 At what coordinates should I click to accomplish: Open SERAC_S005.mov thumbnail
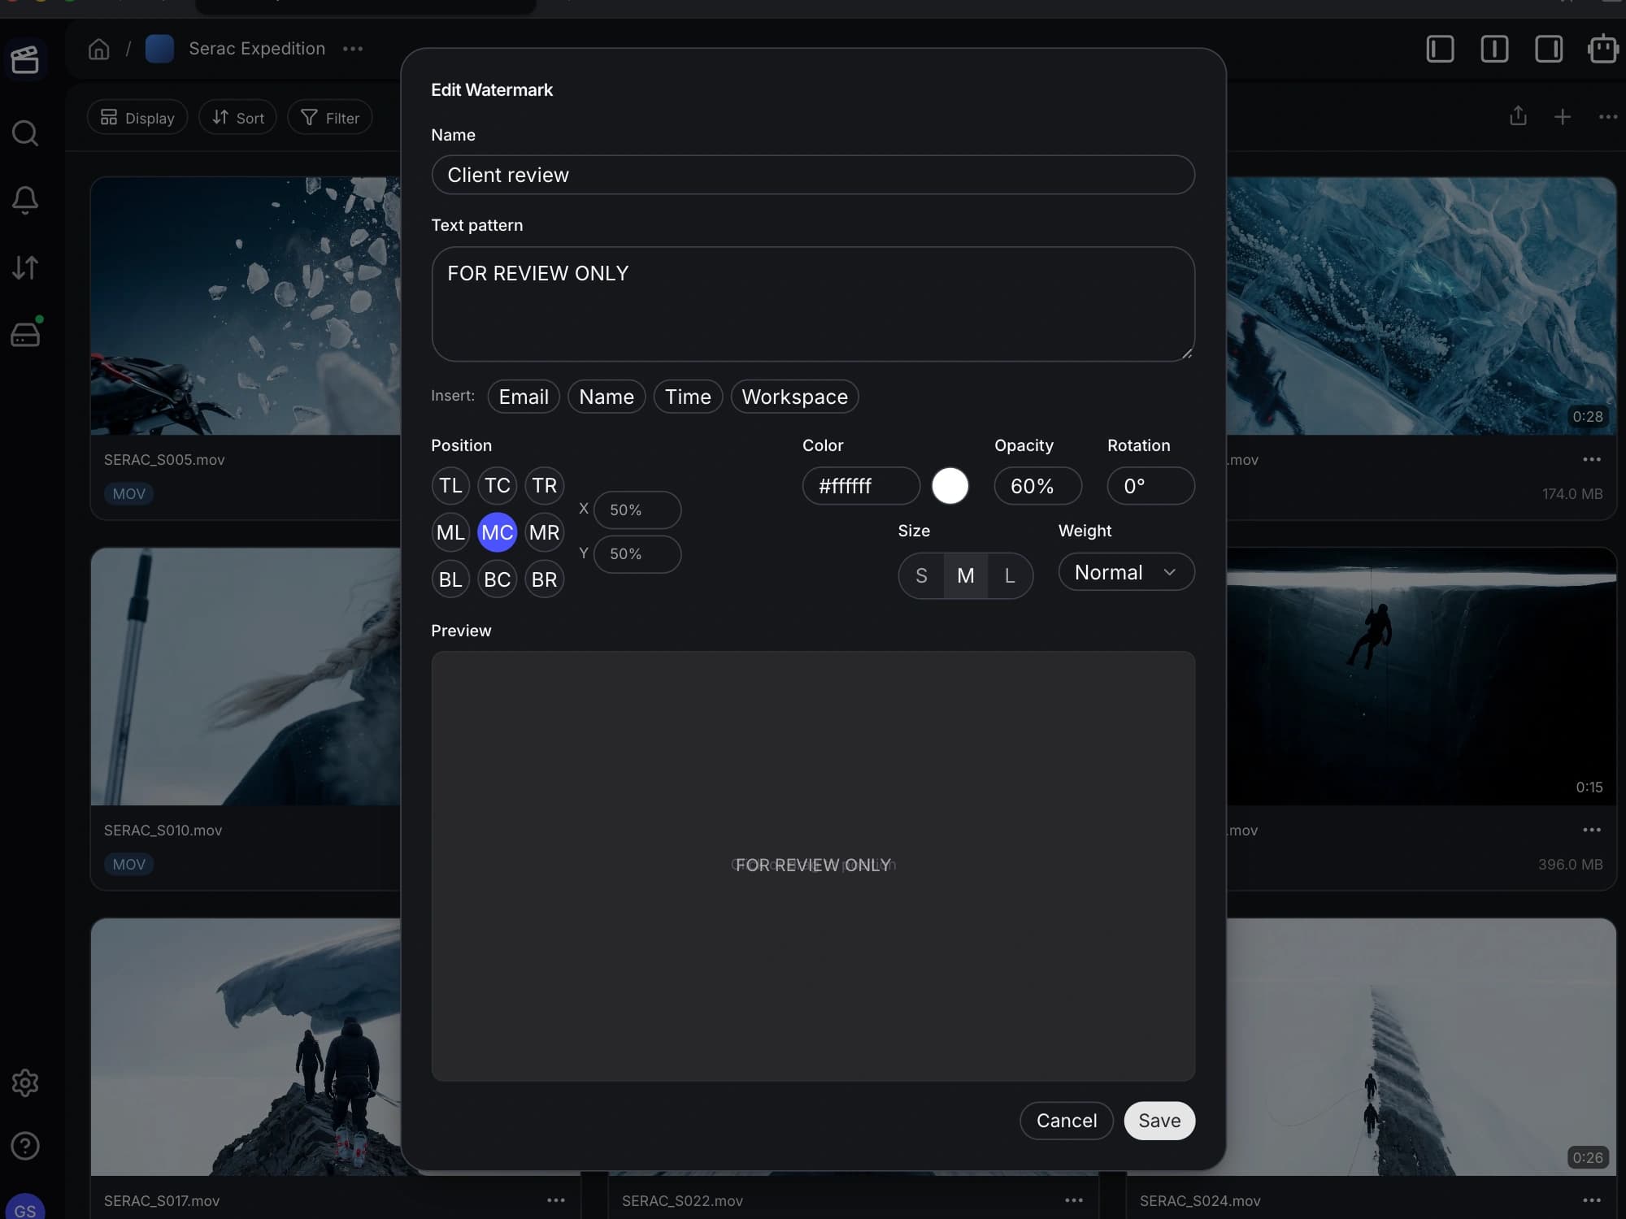(246, 306)
